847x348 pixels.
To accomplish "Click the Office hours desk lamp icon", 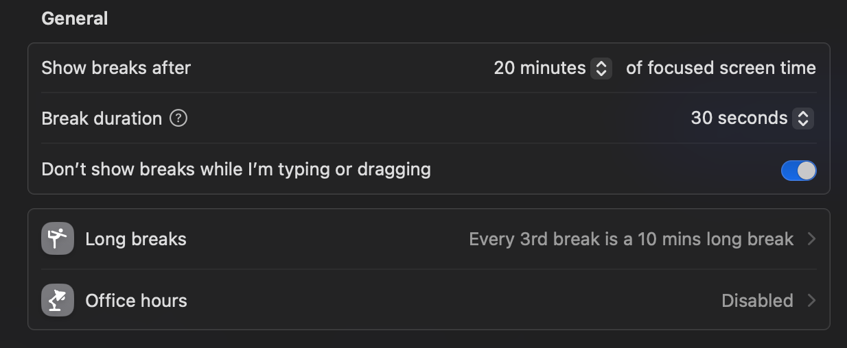I will tap(58, 300).
